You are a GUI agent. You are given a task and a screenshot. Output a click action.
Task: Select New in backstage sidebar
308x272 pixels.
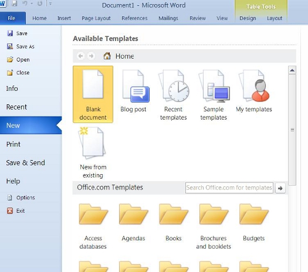(x=31, y=125)
